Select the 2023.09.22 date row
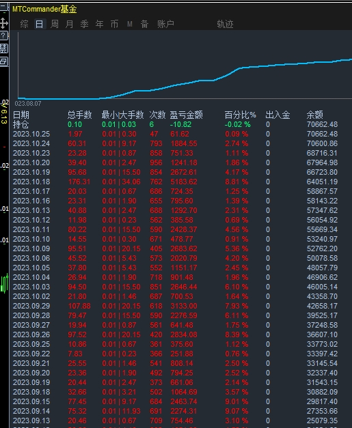The height and width of the screenshot is (428, 352). 31,354
